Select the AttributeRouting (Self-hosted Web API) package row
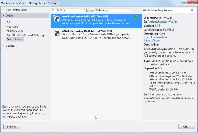Screen dimensions: 198x133 [96, 35]
